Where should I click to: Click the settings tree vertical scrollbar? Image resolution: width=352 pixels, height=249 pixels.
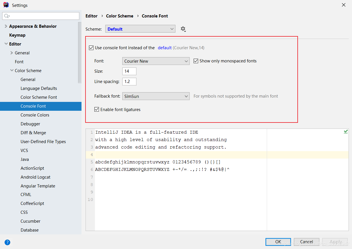[x=79, y=53]
